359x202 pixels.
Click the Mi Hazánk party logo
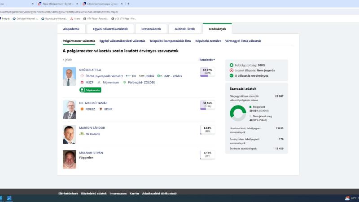coord(82,134)
